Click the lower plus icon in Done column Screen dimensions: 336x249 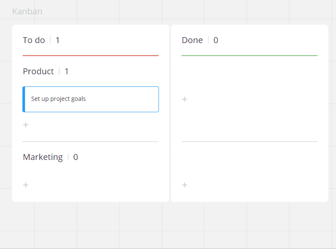tap(185, 185)
